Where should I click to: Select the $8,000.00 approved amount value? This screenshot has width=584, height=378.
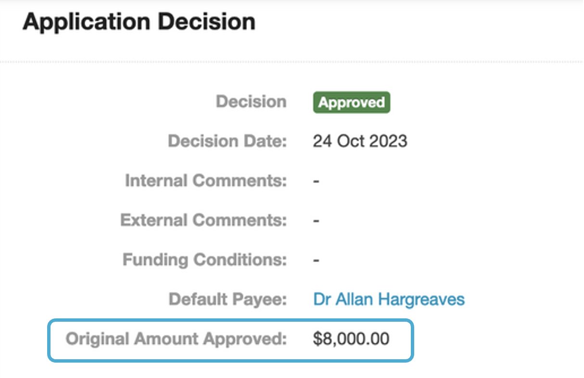point(351,339)
